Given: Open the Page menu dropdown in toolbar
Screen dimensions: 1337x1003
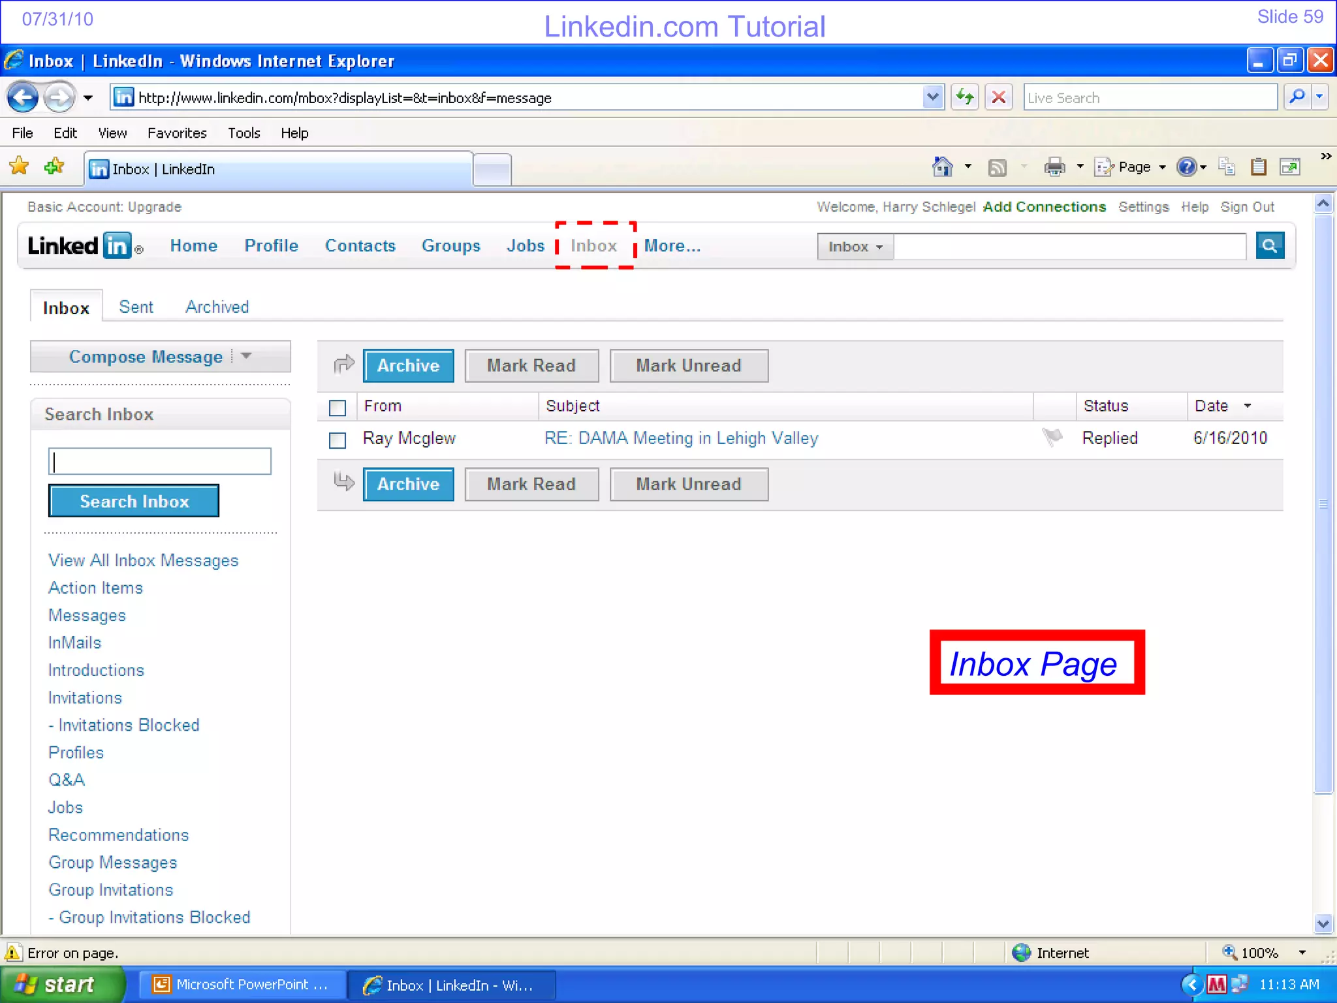Looking at the screenshot, I should [x=1133, y=167].
